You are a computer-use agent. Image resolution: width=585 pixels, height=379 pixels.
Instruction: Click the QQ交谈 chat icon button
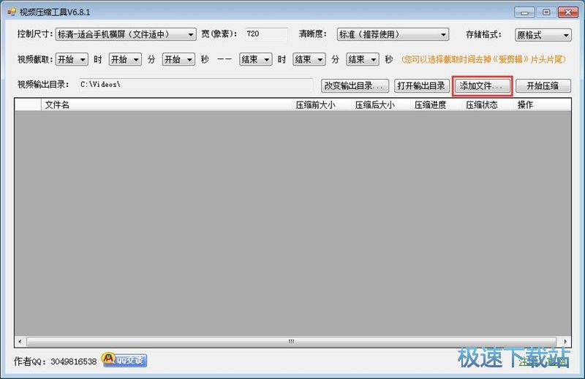click(124, 360)
